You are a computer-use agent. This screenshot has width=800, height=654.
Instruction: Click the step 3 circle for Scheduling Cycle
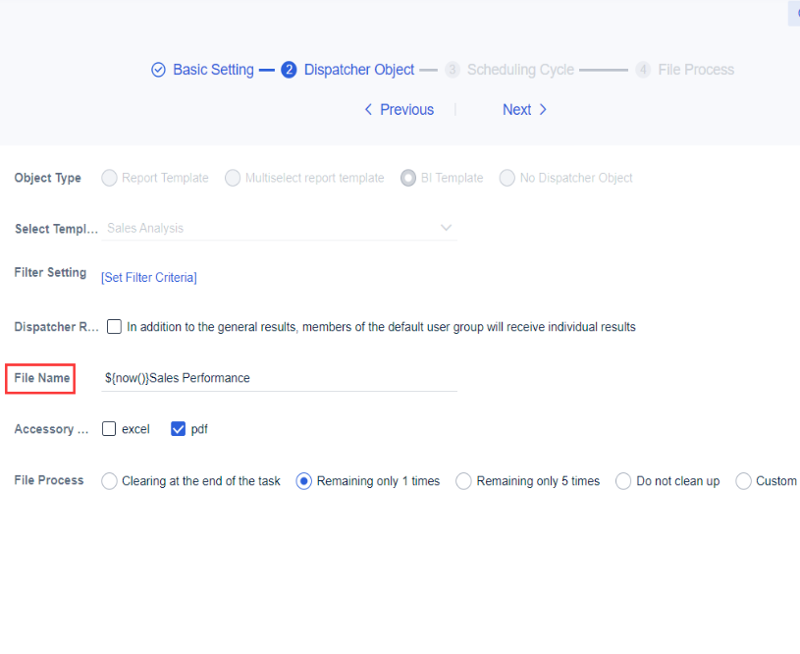pyautogui.click(x=452, y=69)
